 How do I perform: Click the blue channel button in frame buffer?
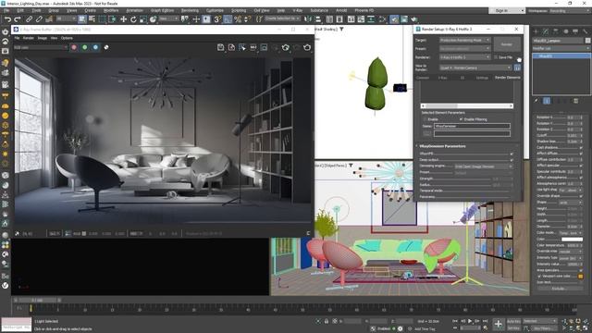[x=95, y=47]
